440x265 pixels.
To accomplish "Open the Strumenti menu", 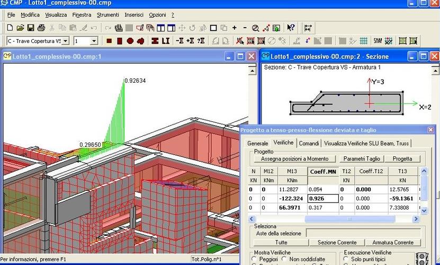I will click(107, 15).
